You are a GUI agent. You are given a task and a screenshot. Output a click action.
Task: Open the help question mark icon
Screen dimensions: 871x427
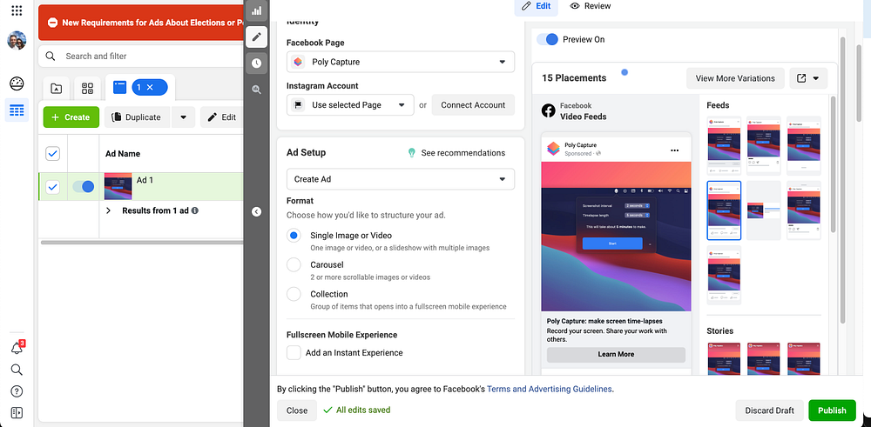pyautogui.click(x=17, y=391)
